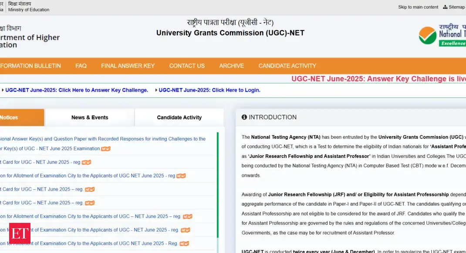The height and width of the screenshot is (253, 466).
Task: Switch to the Candidate Activity tab
Action: click(x=179, y=117)
